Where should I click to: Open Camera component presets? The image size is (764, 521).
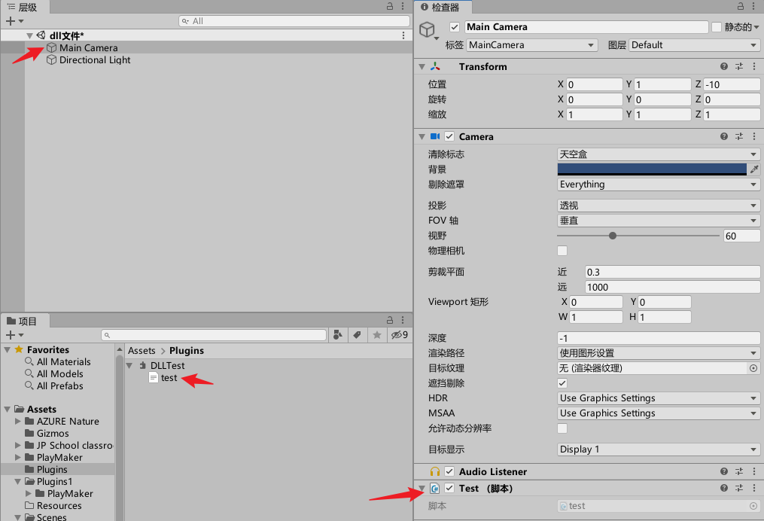[x=739, y=136]
